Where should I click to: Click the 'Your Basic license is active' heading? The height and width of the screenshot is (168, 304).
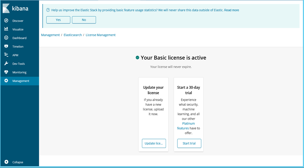(x=173, y=58)
